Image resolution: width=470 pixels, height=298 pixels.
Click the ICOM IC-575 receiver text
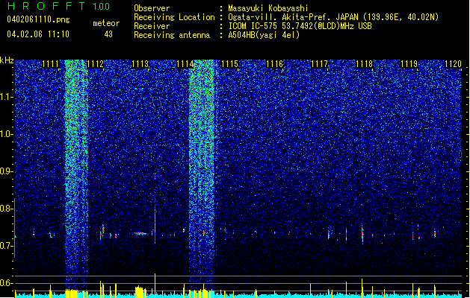tap(300, 26)
